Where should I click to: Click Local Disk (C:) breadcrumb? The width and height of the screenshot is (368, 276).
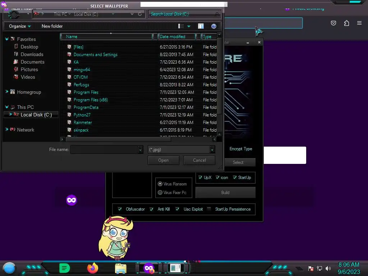pyautogui.click(x=86, y=14)
